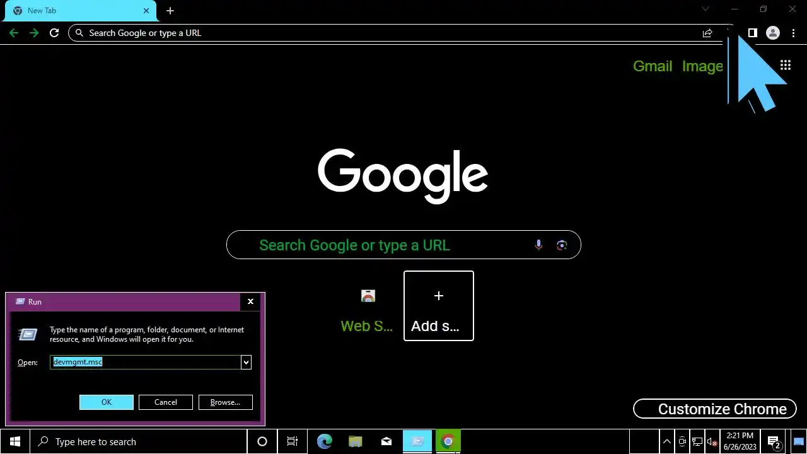The height and width of the screenshot is (454, 807).
Task: Click the share icon in the address bar
Action: 707,33
